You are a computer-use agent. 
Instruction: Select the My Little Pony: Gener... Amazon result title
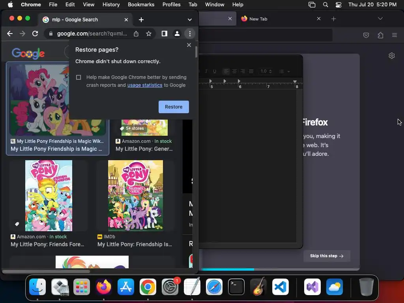pos(144,149)
